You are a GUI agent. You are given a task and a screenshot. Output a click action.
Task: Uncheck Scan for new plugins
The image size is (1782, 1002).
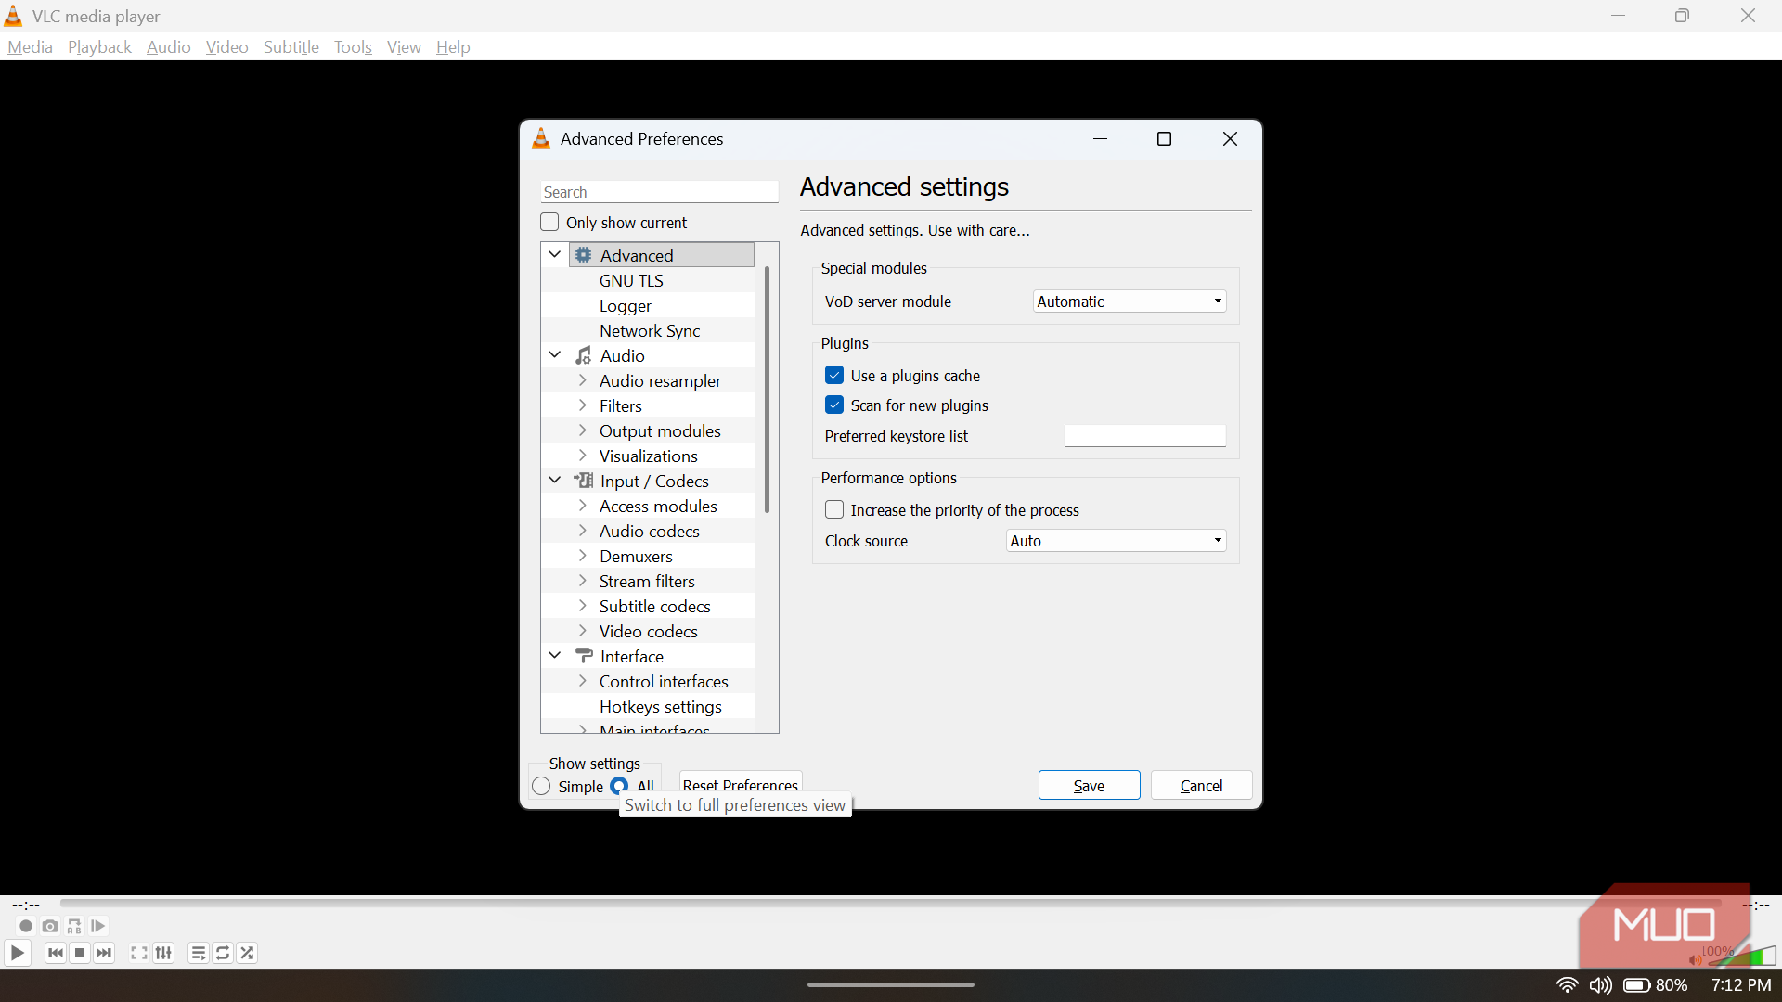pyautogui.click(x=834, y=405)
